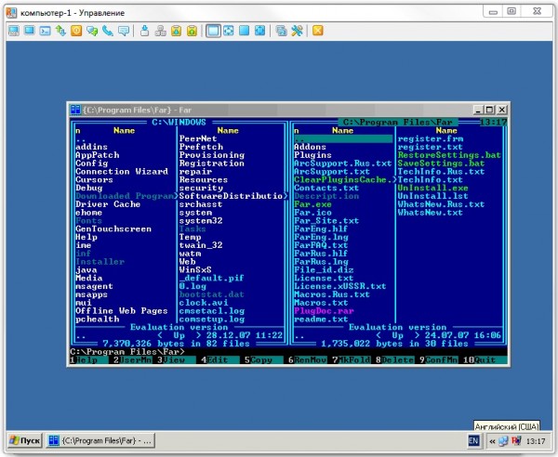Screen dimensions: 558x457
Task: Open text chat bubbles icon
Action: (x=92, y=31)
